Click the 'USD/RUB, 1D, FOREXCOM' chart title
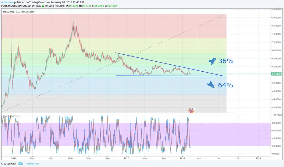 click(19, 12)
